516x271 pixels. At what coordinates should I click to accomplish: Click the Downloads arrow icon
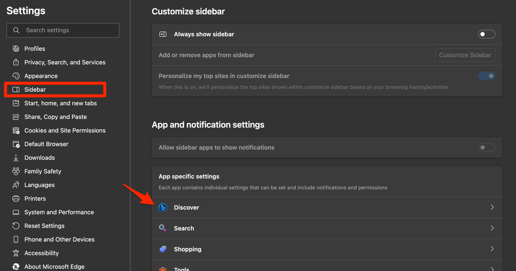(x=16, y=158)
